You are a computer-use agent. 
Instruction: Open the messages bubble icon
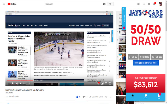point(149,4)
